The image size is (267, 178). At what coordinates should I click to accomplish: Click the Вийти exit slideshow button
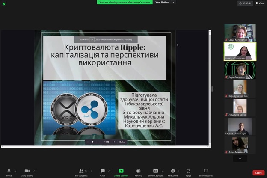[123, 142]
